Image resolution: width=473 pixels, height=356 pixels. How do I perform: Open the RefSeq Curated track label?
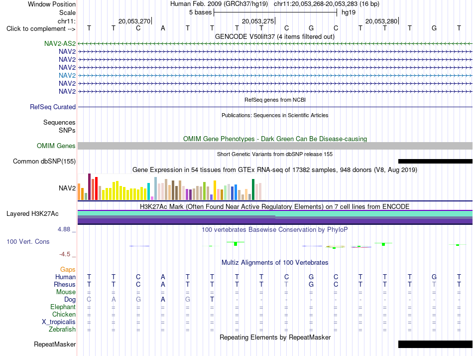tap(53, 107)
